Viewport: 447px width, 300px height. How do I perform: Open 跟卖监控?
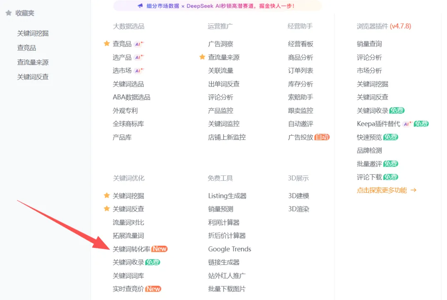click(300, 110)
